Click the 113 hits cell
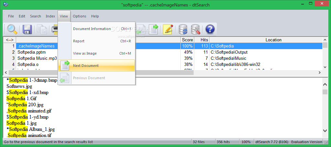This screenshot has width=331, height=147. click(x=202, y=46)
